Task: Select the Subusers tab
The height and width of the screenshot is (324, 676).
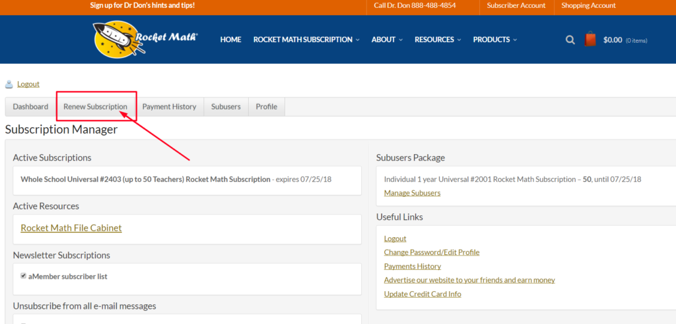Action: pos(226,107)
